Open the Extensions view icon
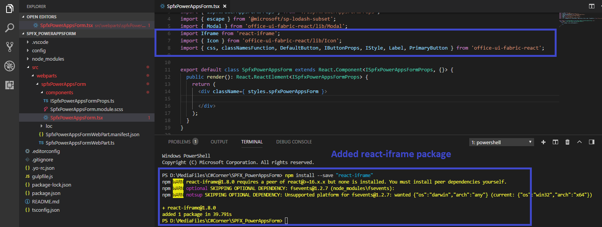 [x=10, y=85]
